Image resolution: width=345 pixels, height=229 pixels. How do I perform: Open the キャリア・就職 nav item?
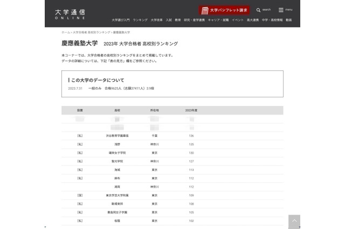coord(218,20)
